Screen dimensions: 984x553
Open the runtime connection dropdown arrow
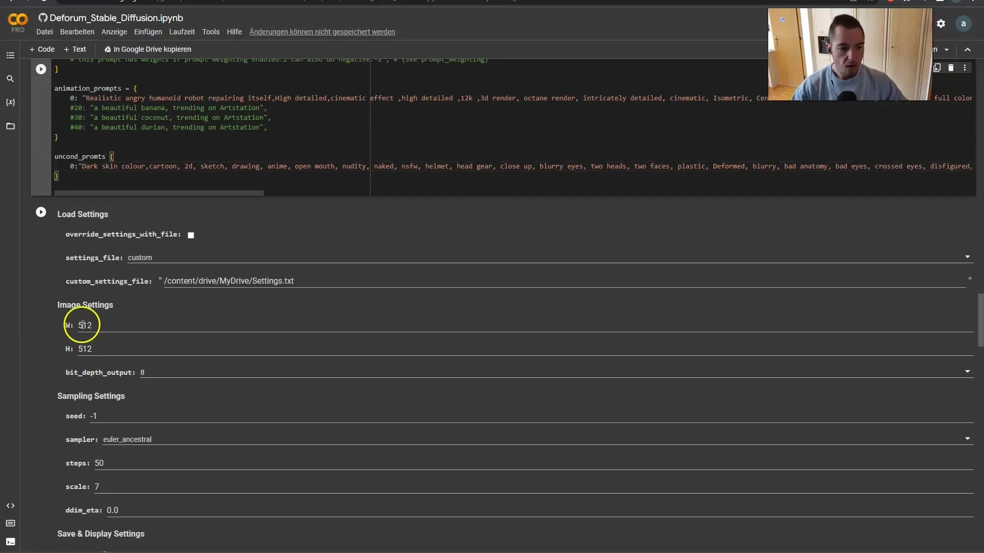click(947, 50)
